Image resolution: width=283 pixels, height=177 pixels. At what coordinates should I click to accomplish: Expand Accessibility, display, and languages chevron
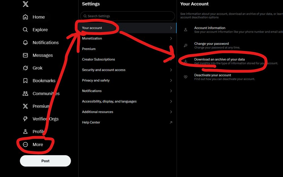tap(171, 101)
